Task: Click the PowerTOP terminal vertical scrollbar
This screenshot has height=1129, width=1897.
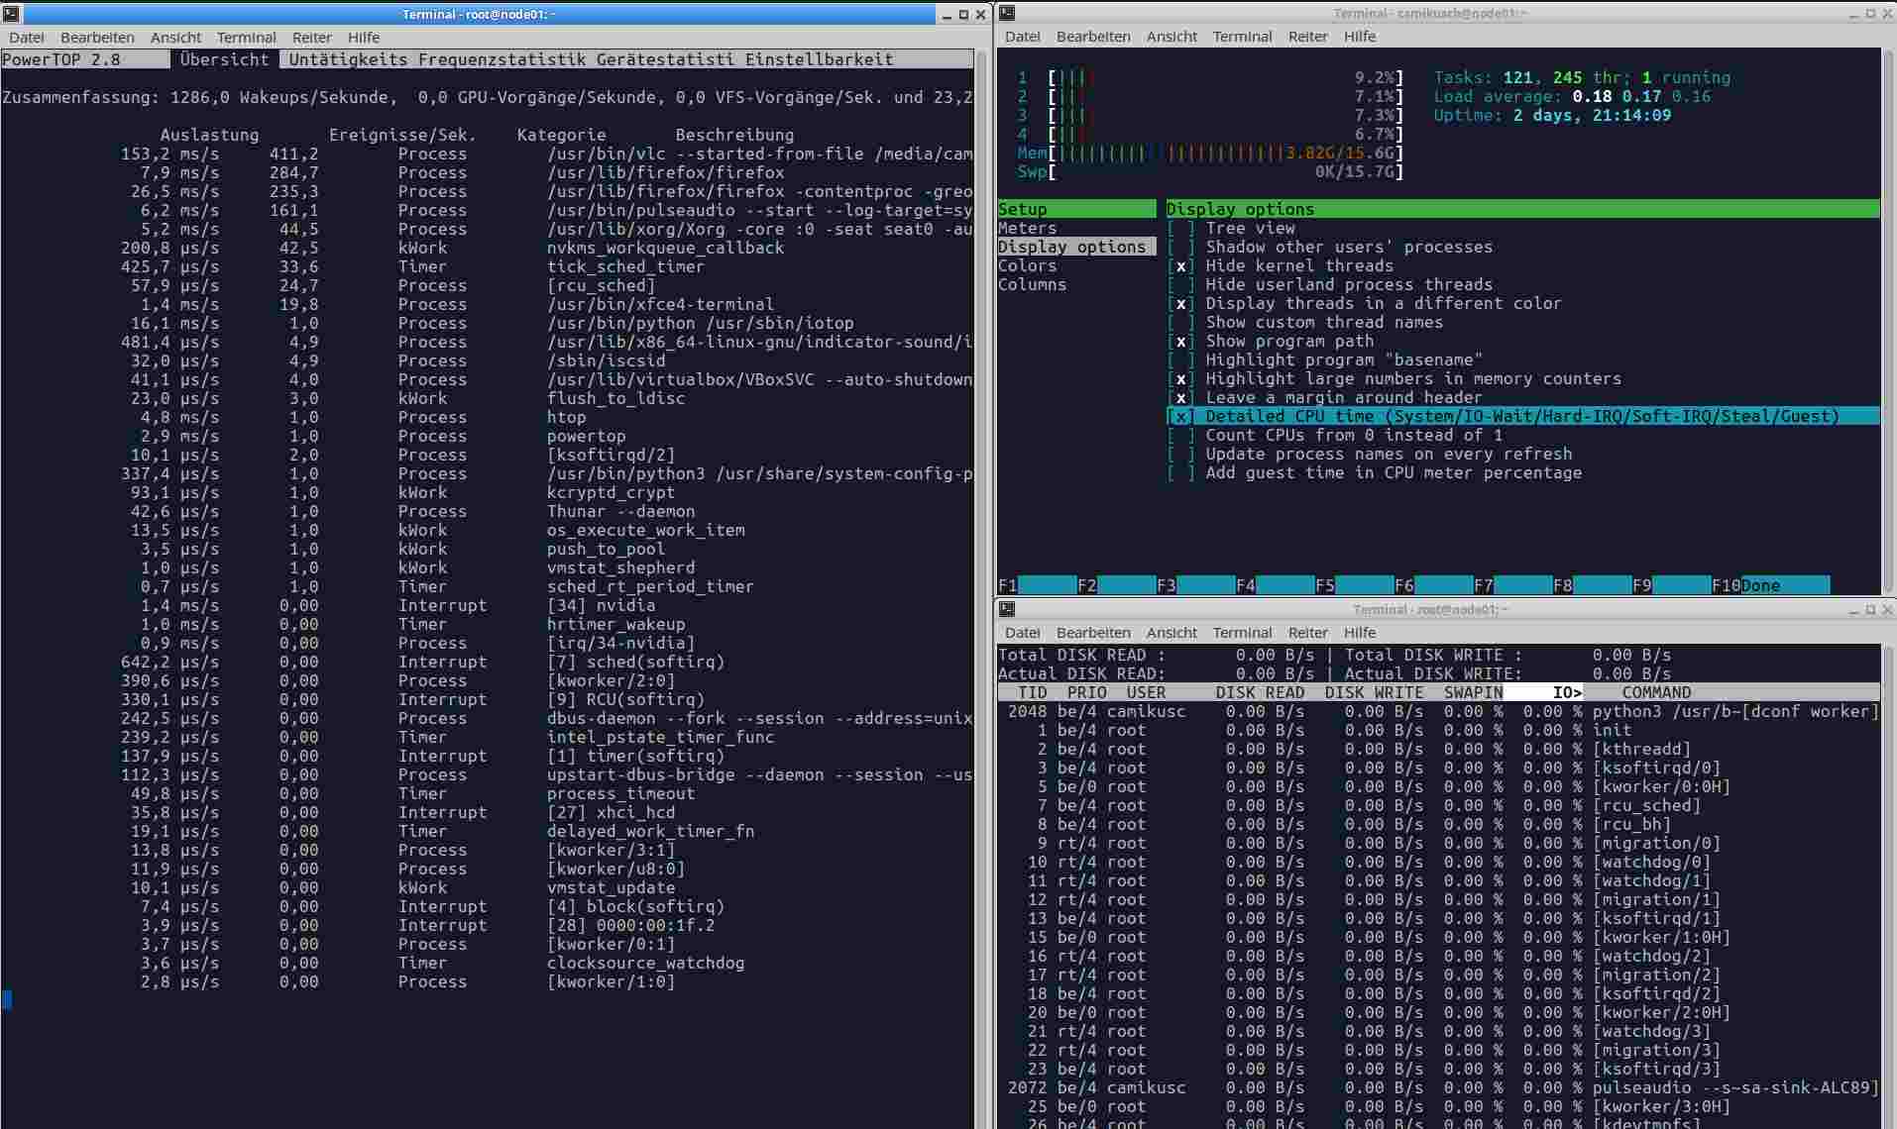Action: pos(982,588)
